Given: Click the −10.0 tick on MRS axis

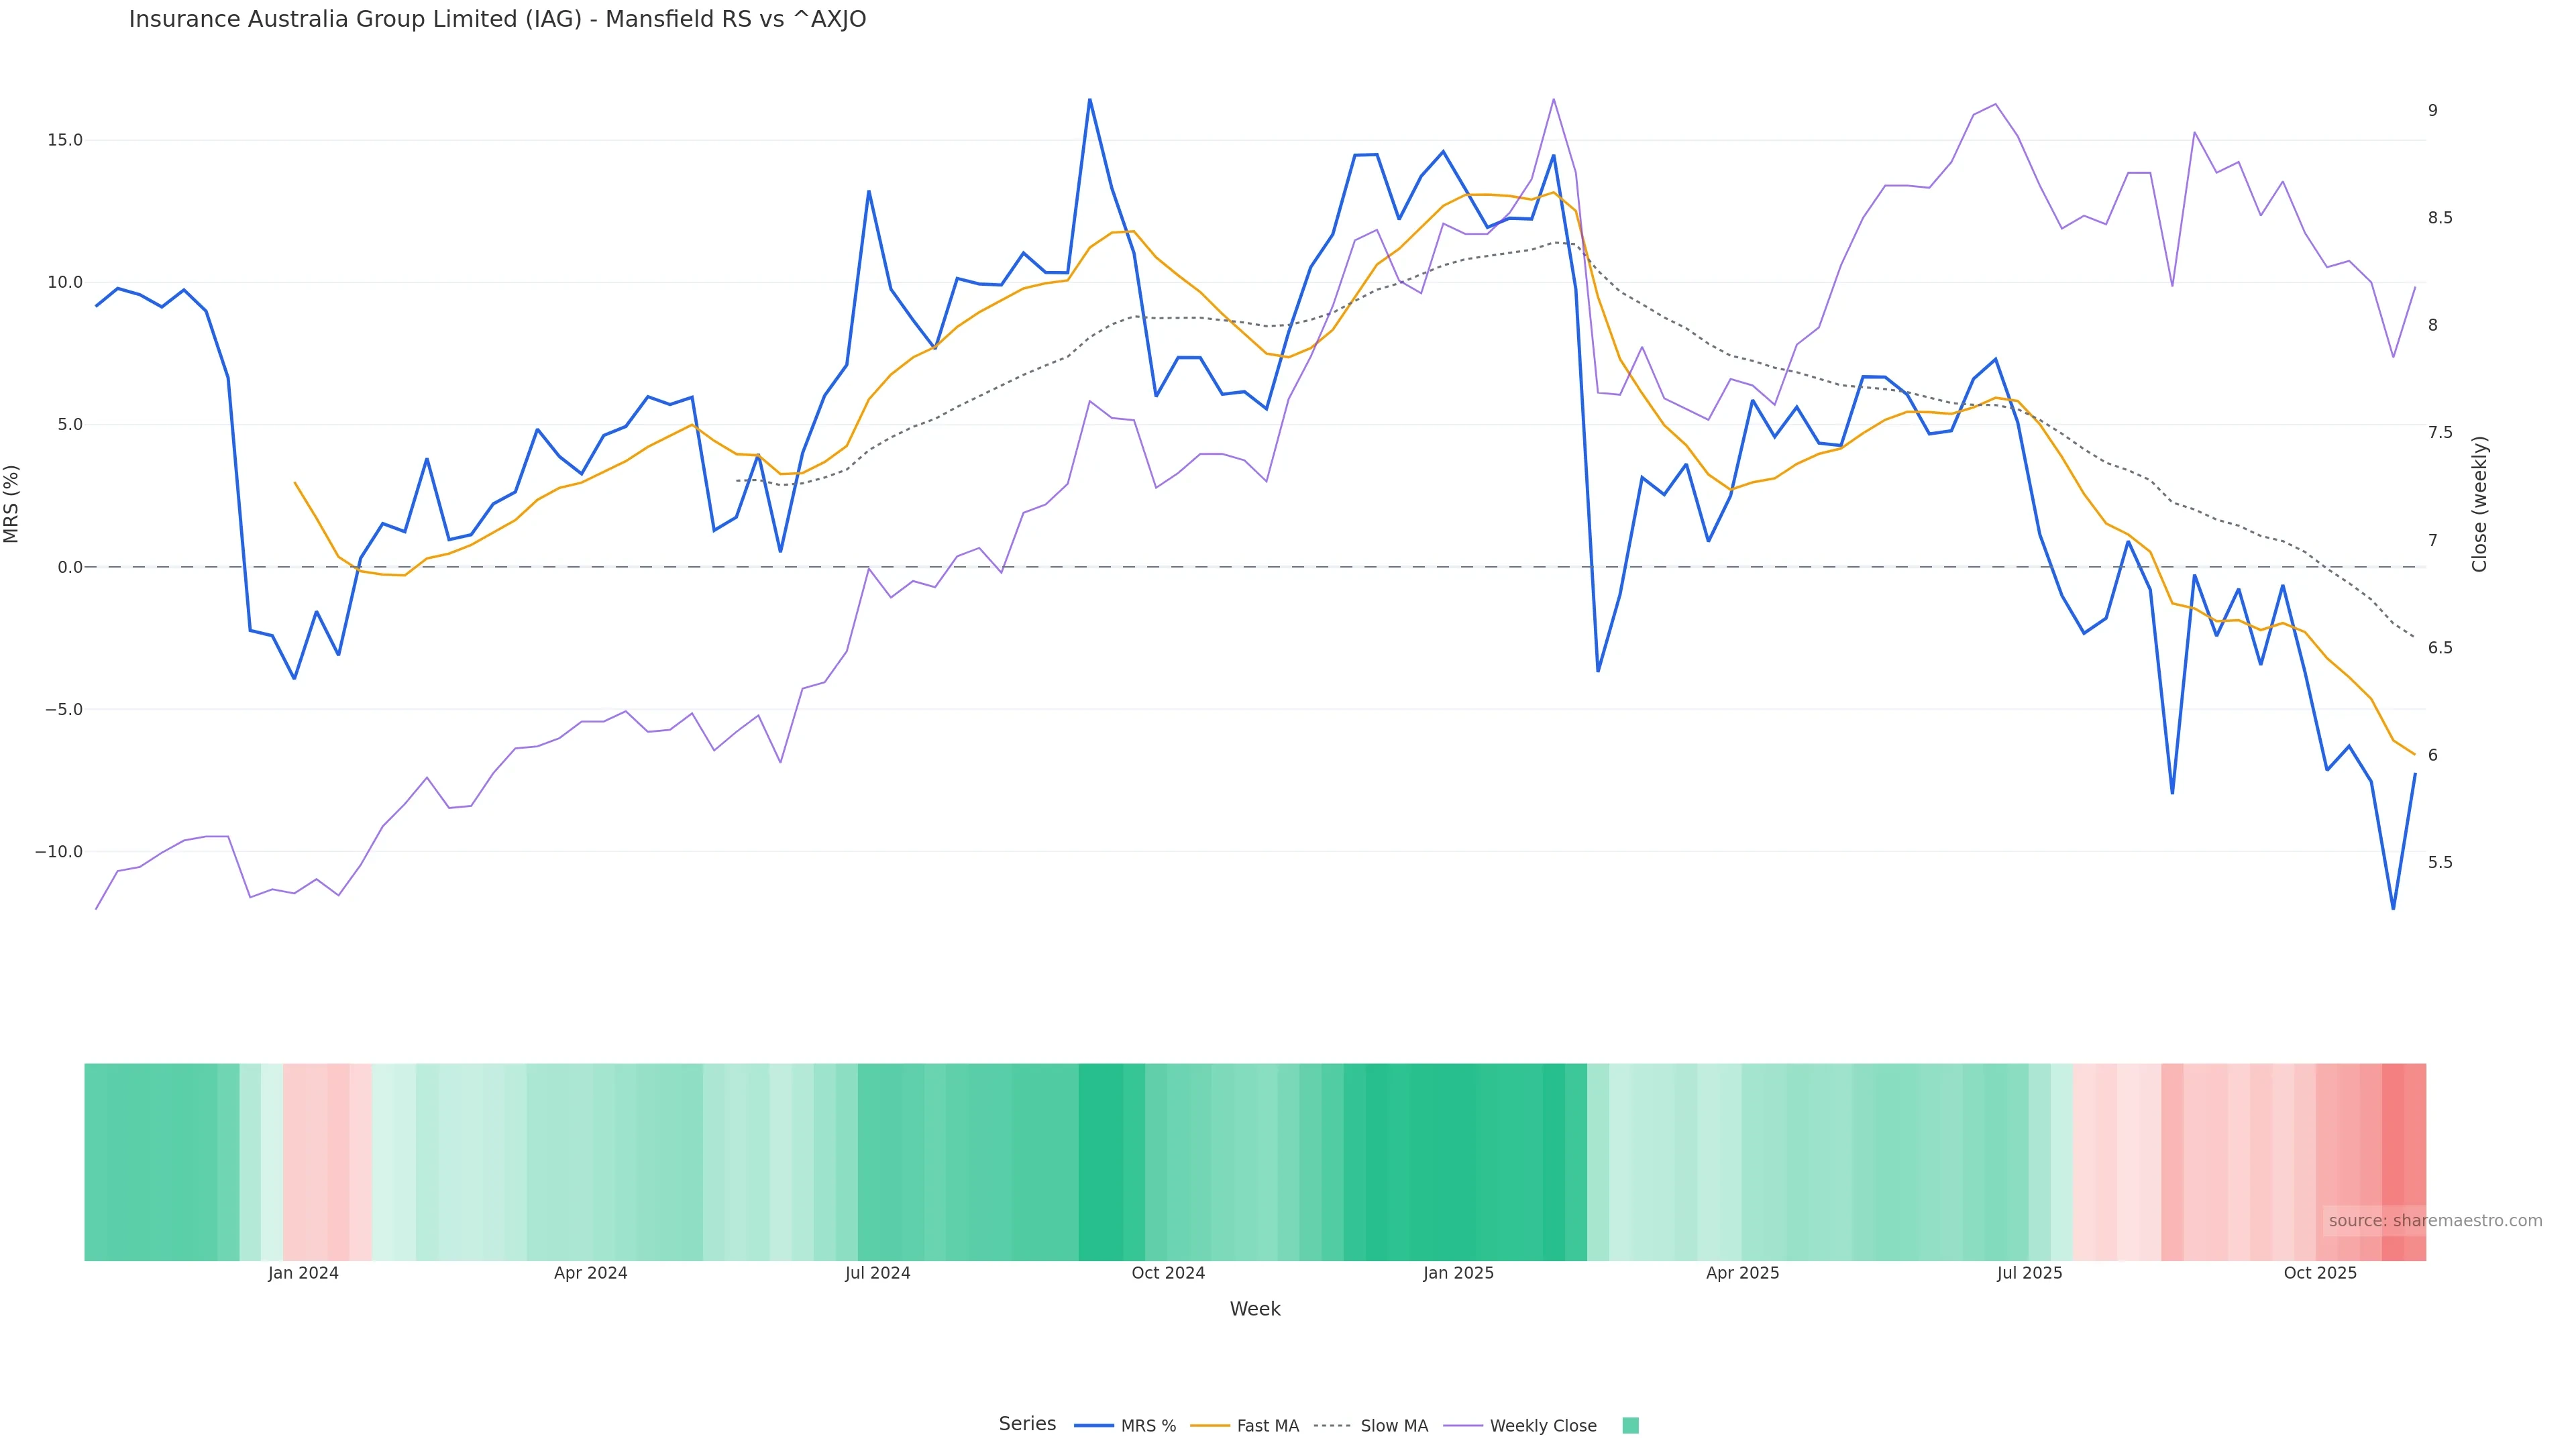Looking at the screenshot, I should pos(59,852).
